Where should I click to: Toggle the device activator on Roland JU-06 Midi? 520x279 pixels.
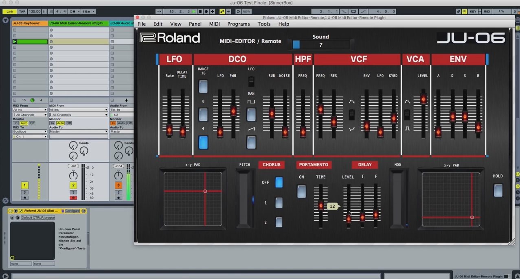tap(11, 211)
